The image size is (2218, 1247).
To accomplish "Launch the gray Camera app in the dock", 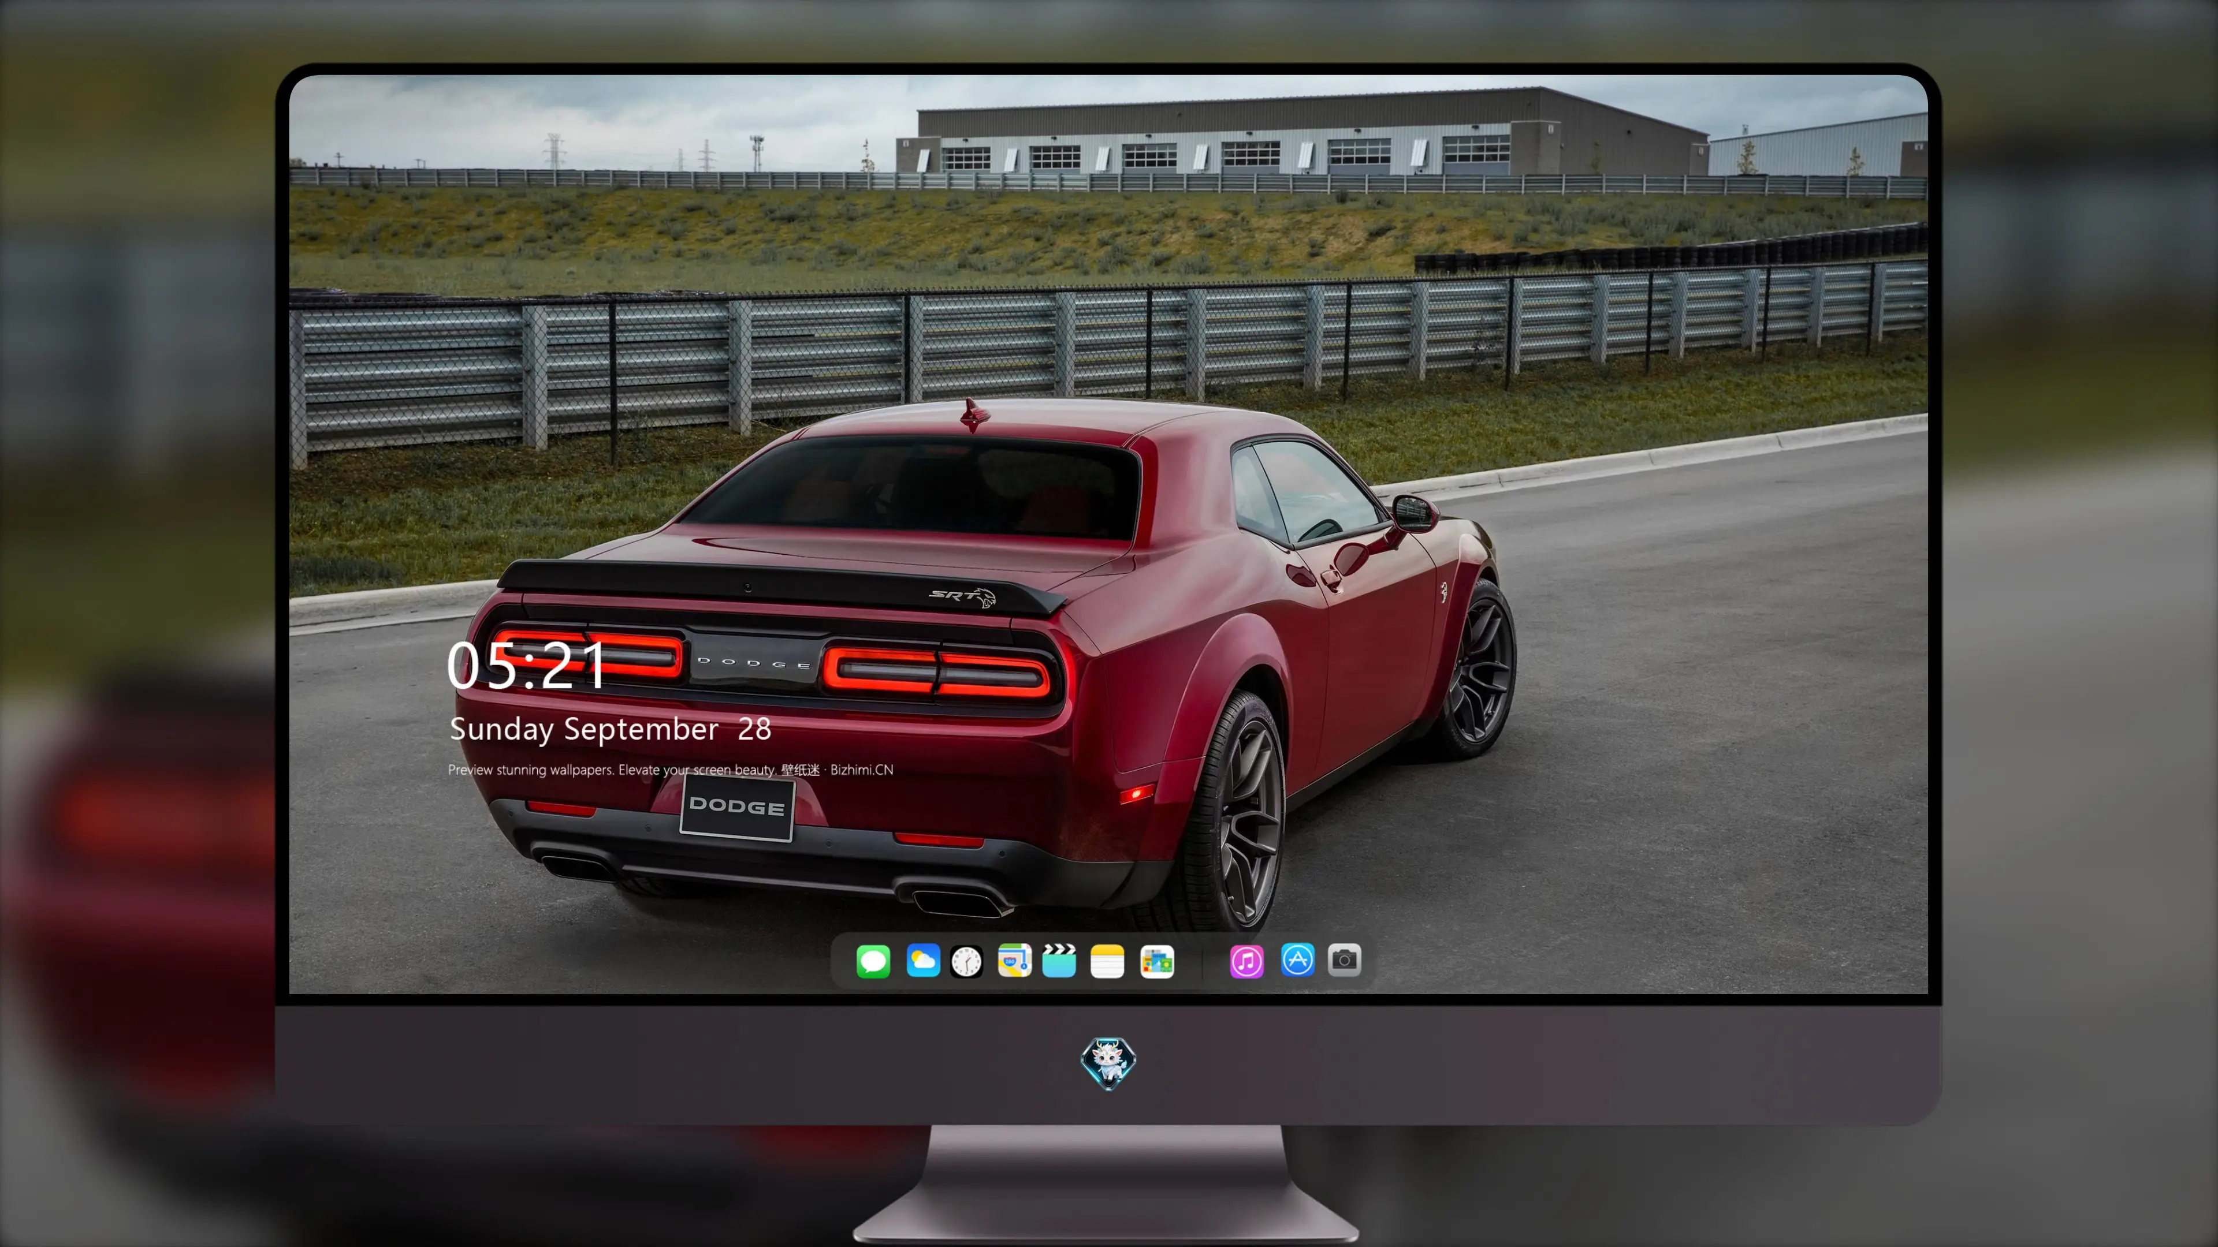I will point(1344,959).
